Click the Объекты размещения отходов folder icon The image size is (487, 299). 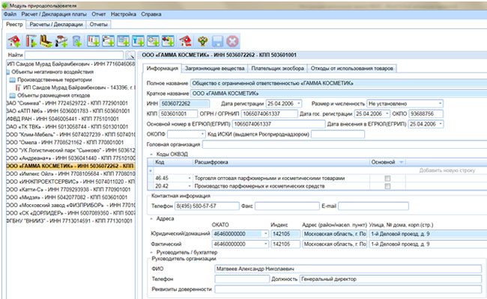[13, 96]
